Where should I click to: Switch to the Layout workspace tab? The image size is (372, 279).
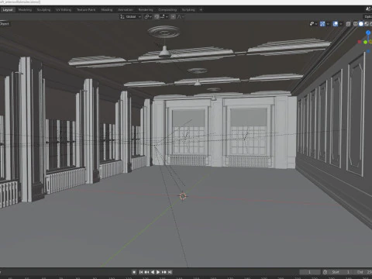(x=8, y=10)
